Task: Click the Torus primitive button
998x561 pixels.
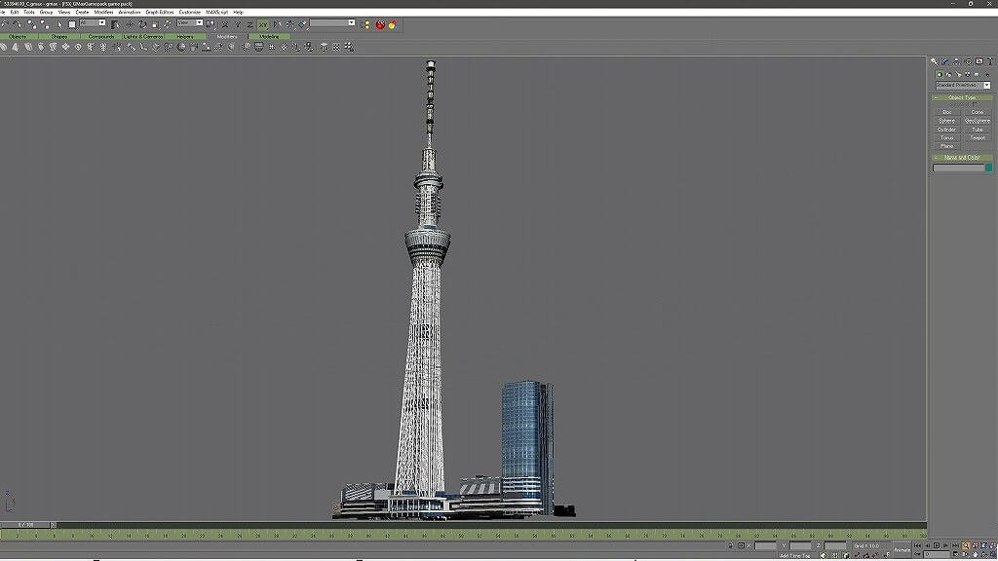Action: coord(947,137)
